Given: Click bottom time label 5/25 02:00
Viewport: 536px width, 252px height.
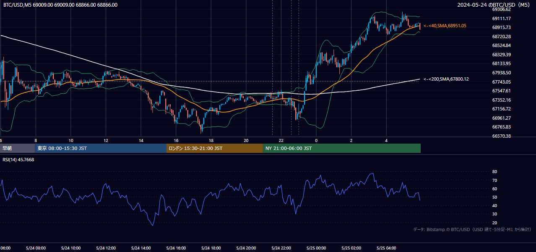Looking at the screenshot, I should pos(351,248).
